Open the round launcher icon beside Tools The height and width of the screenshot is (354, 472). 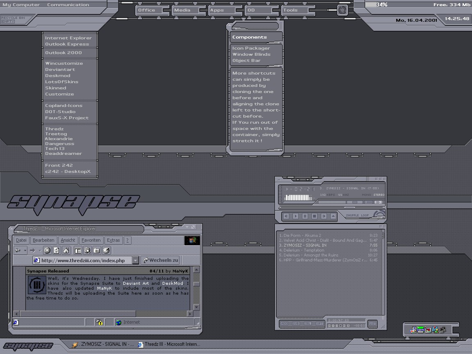342,10
